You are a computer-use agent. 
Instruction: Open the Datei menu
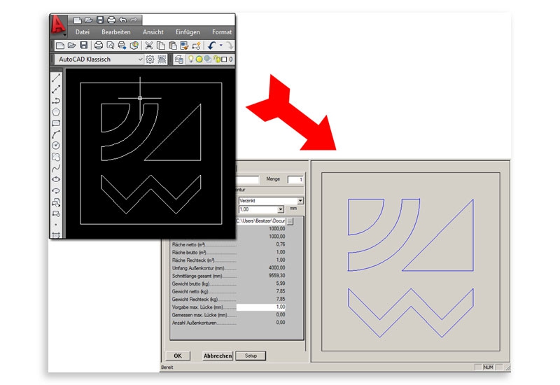click(x=82, y=31)
